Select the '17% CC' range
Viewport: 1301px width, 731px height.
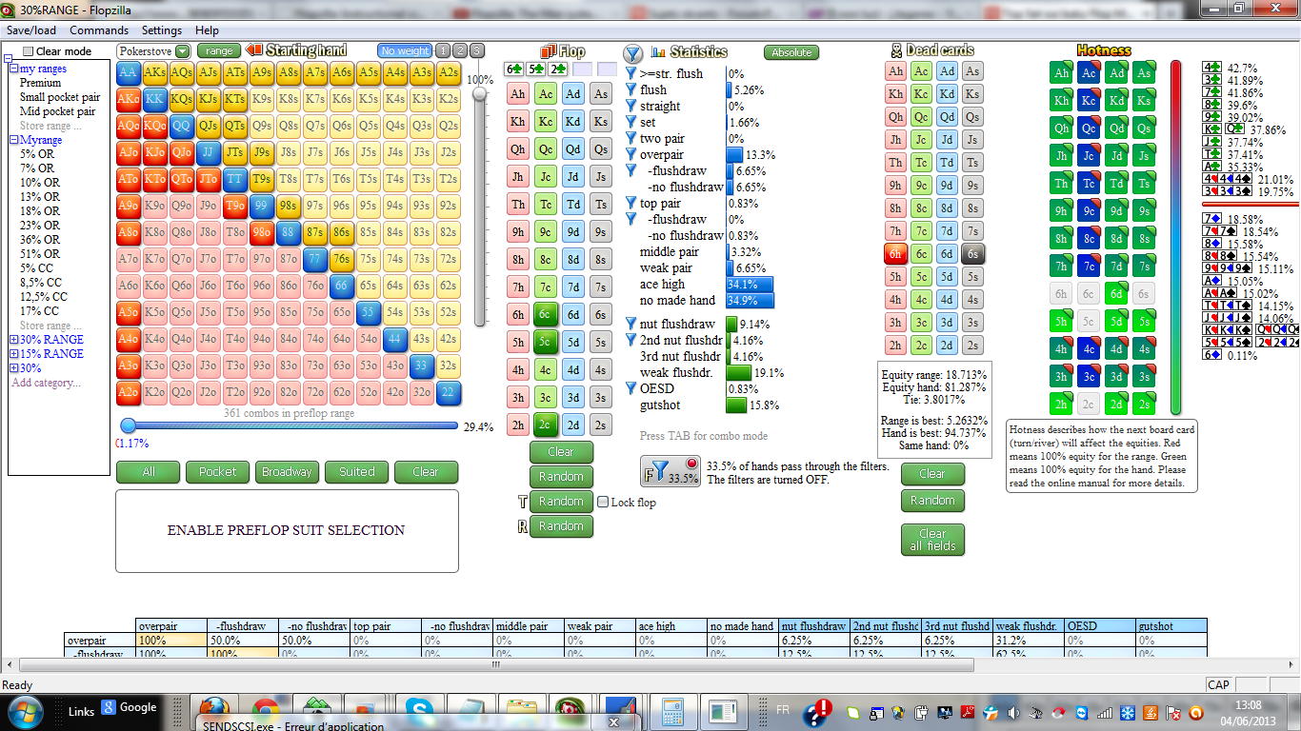39,310
